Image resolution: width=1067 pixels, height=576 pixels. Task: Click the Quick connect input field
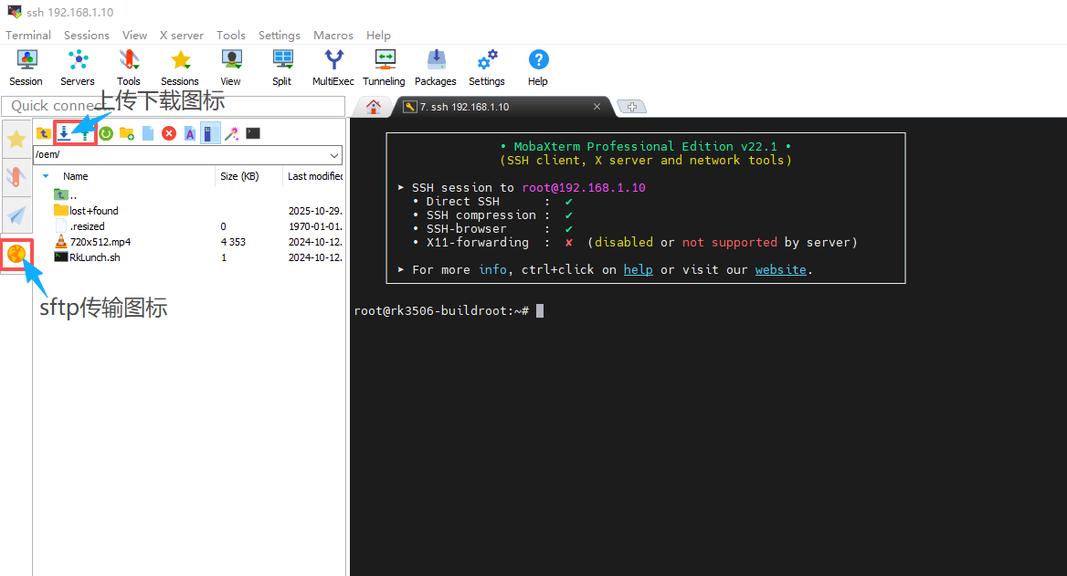click(x=174, y=106)
